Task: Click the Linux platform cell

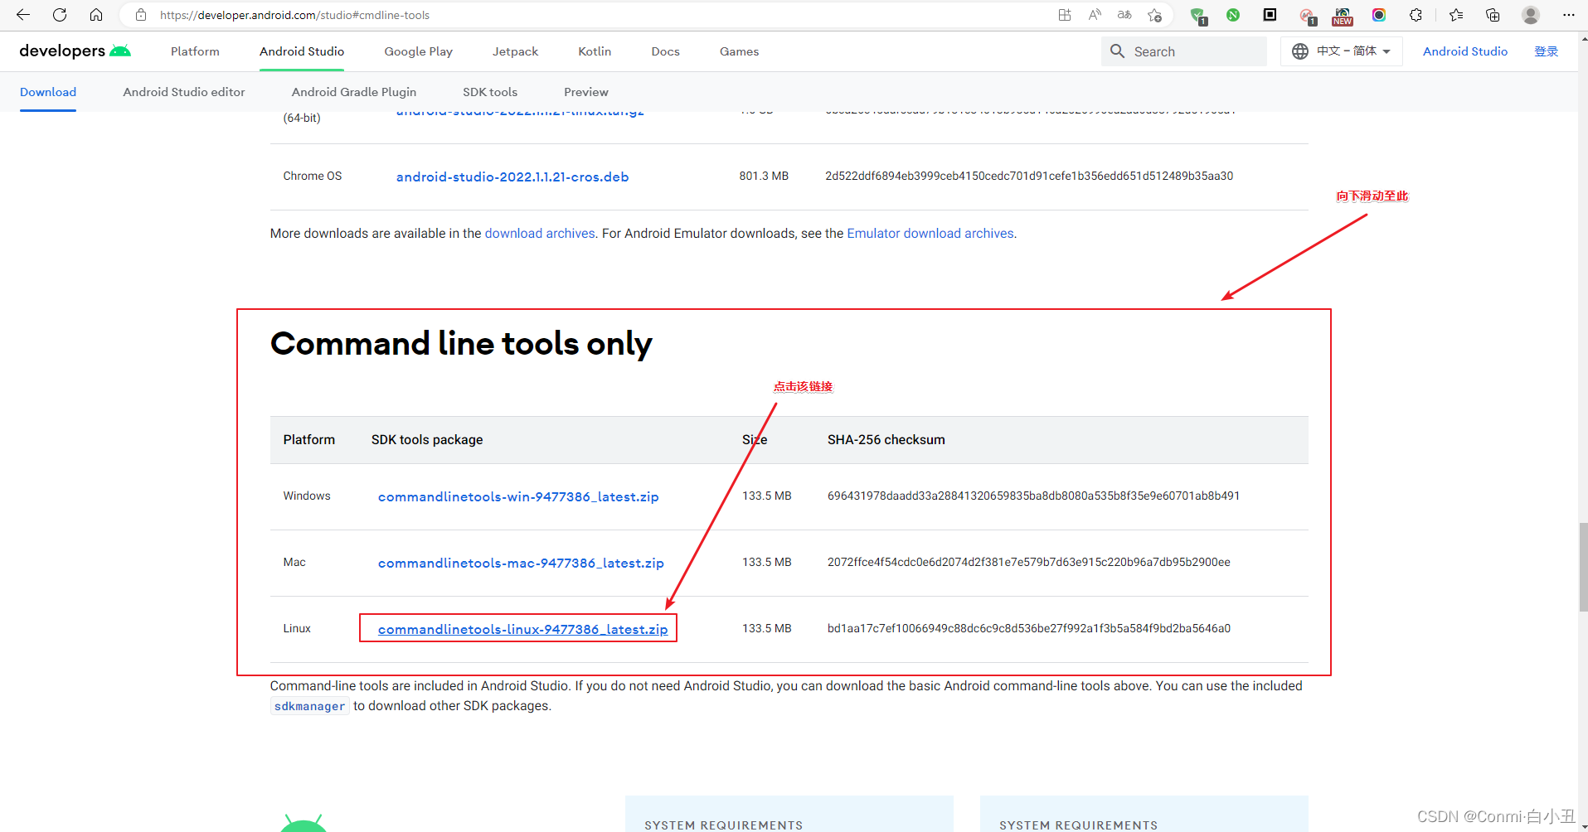Action: [x=297, y=628]
